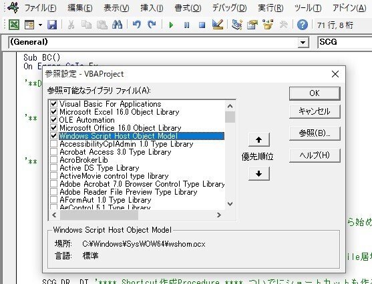
Task: Click the Insert UserForm toolbar icon
Action: click(x=29, y=25)
